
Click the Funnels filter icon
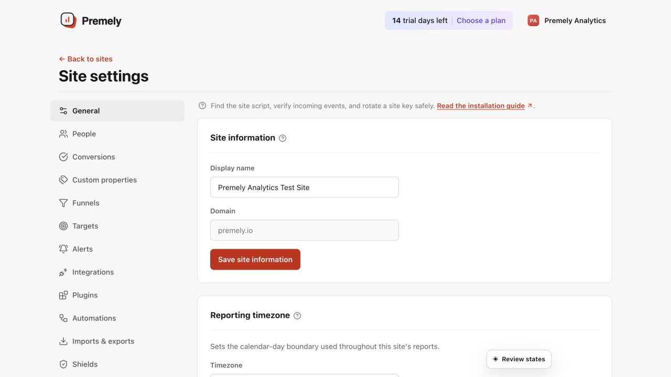pos(63,203)
